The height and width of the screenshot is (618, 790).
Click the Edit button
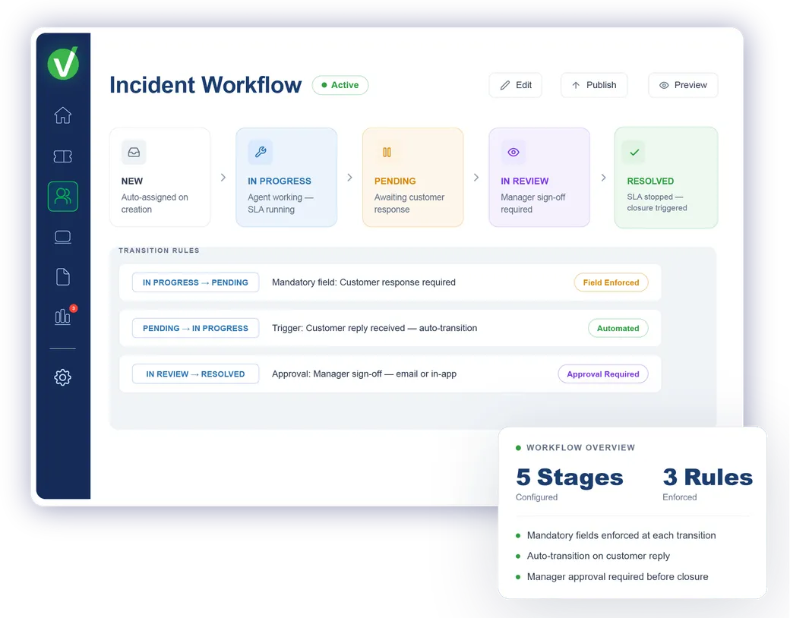click(516, 85)
